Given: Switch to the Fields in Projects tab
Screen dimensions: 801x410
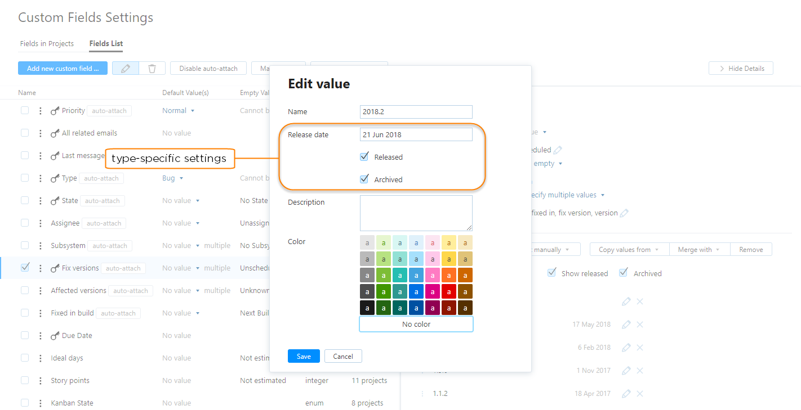Looking at the screenshot, I should pos(46,43).
